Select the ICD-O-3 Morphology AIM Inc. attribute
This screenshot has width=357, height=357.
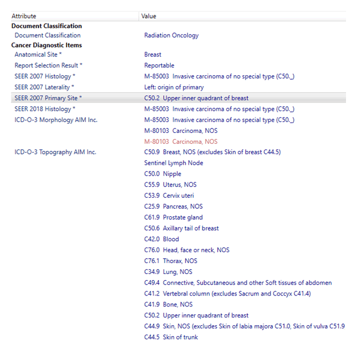coord(56,120)
